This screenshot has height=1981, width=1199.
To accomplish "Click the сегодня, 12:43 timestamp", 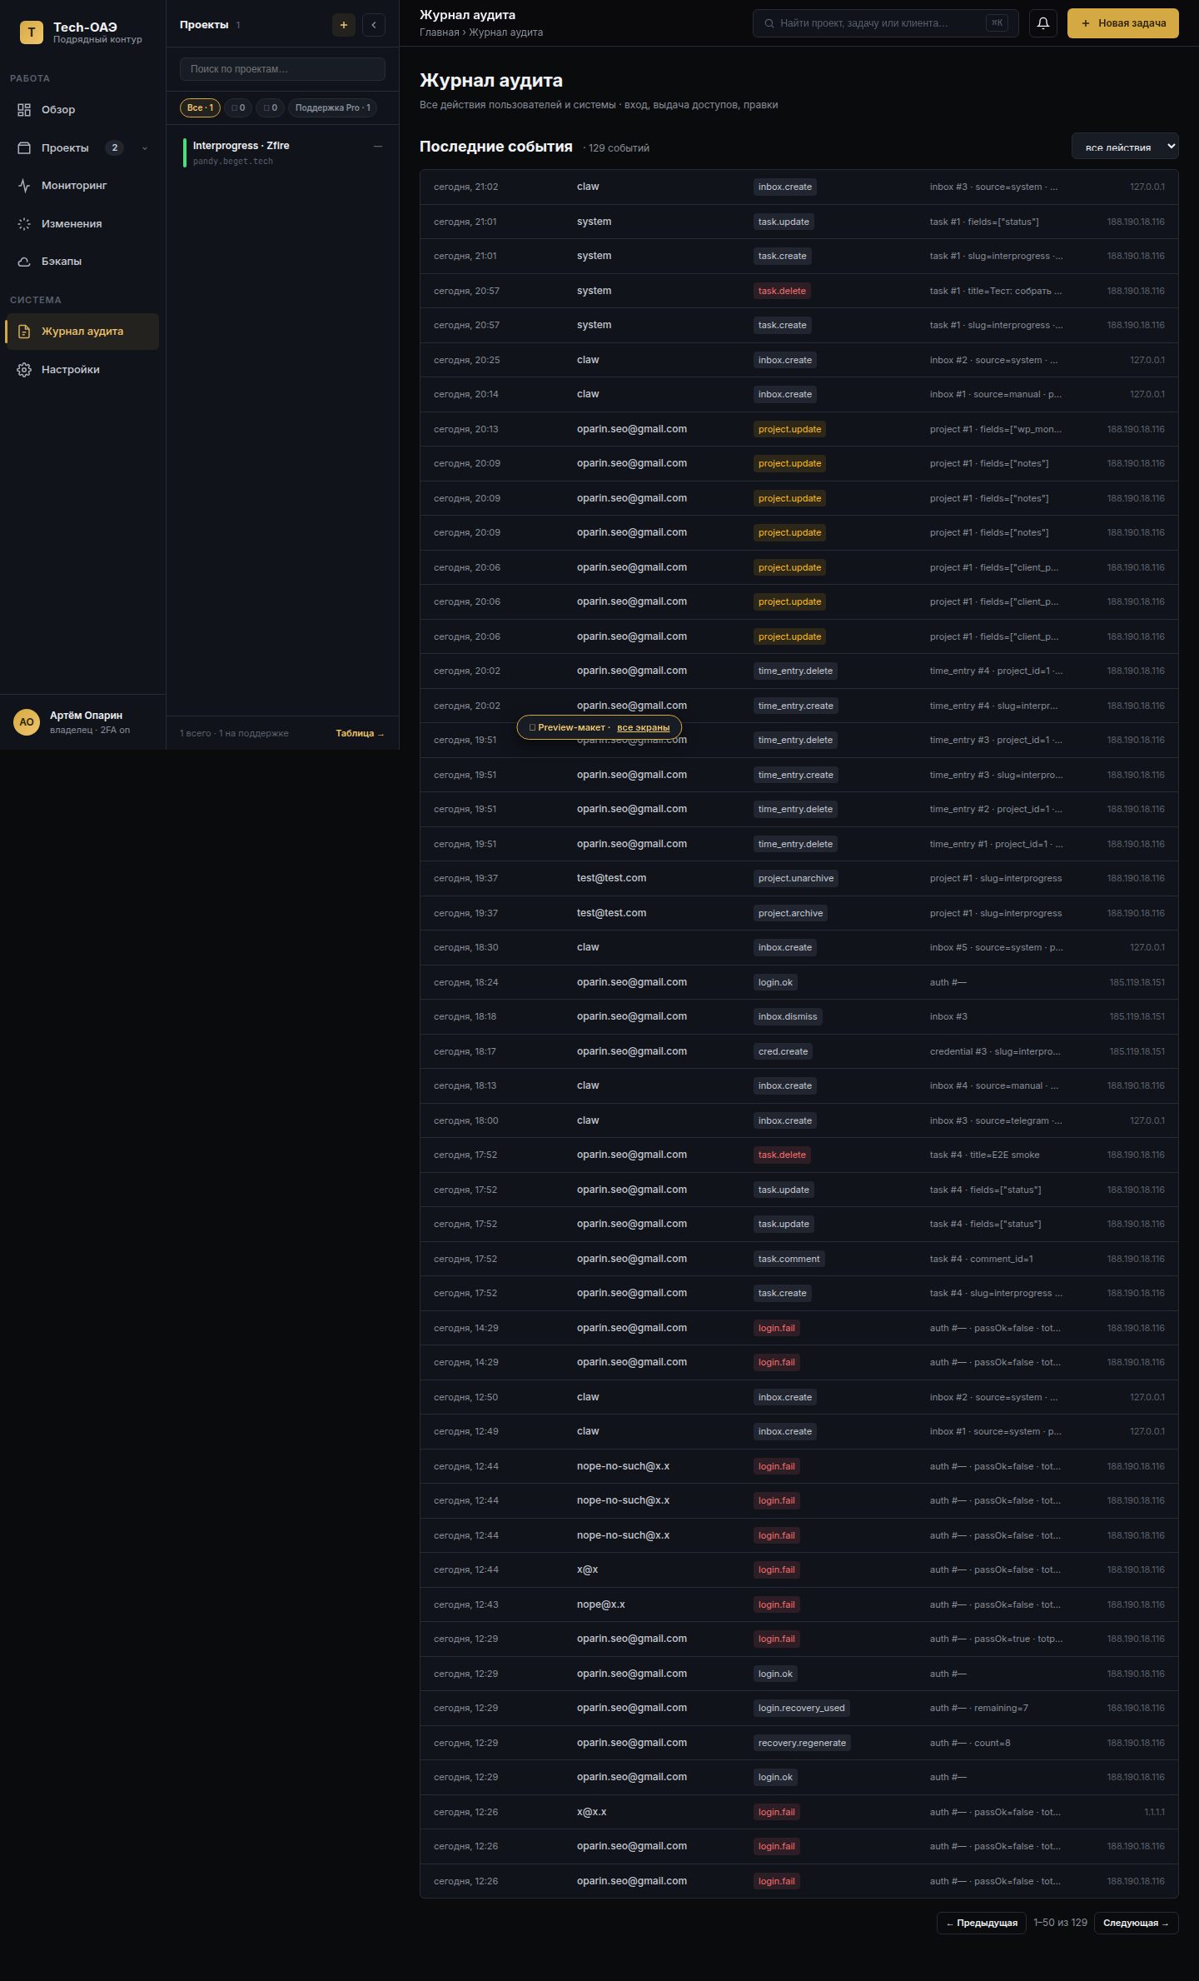I will [x=466, y=1604].
